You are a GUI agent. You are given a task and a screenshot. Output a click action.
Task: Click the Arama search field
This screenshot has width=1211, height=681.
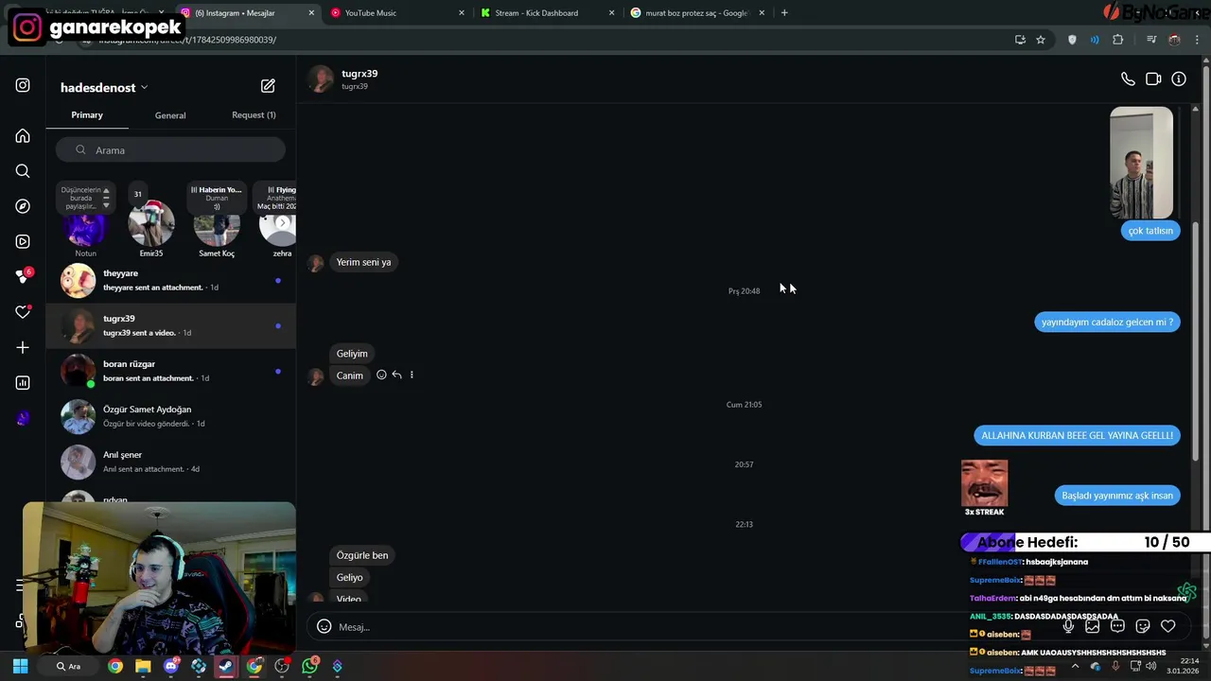click(x=170, y=150)
